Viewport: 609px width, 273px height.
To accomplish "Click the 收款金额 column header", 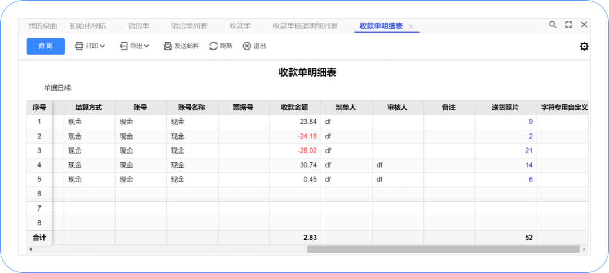I will (x=295, y=108).
